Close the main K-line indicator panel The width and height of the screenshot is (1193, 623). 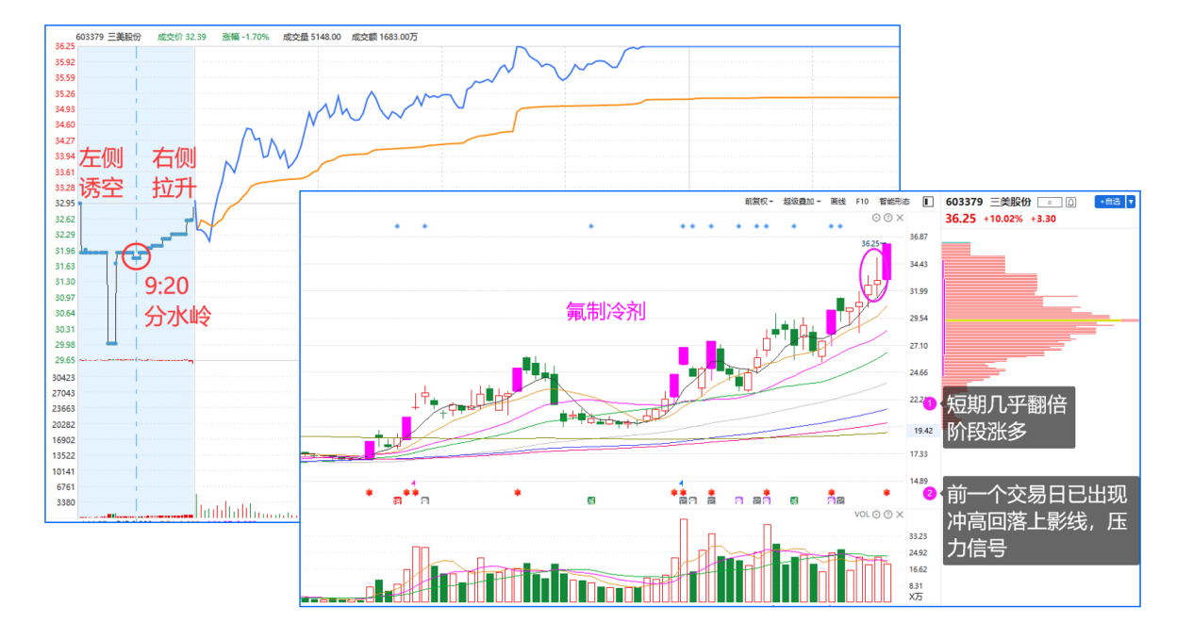[x=898, y=218]
